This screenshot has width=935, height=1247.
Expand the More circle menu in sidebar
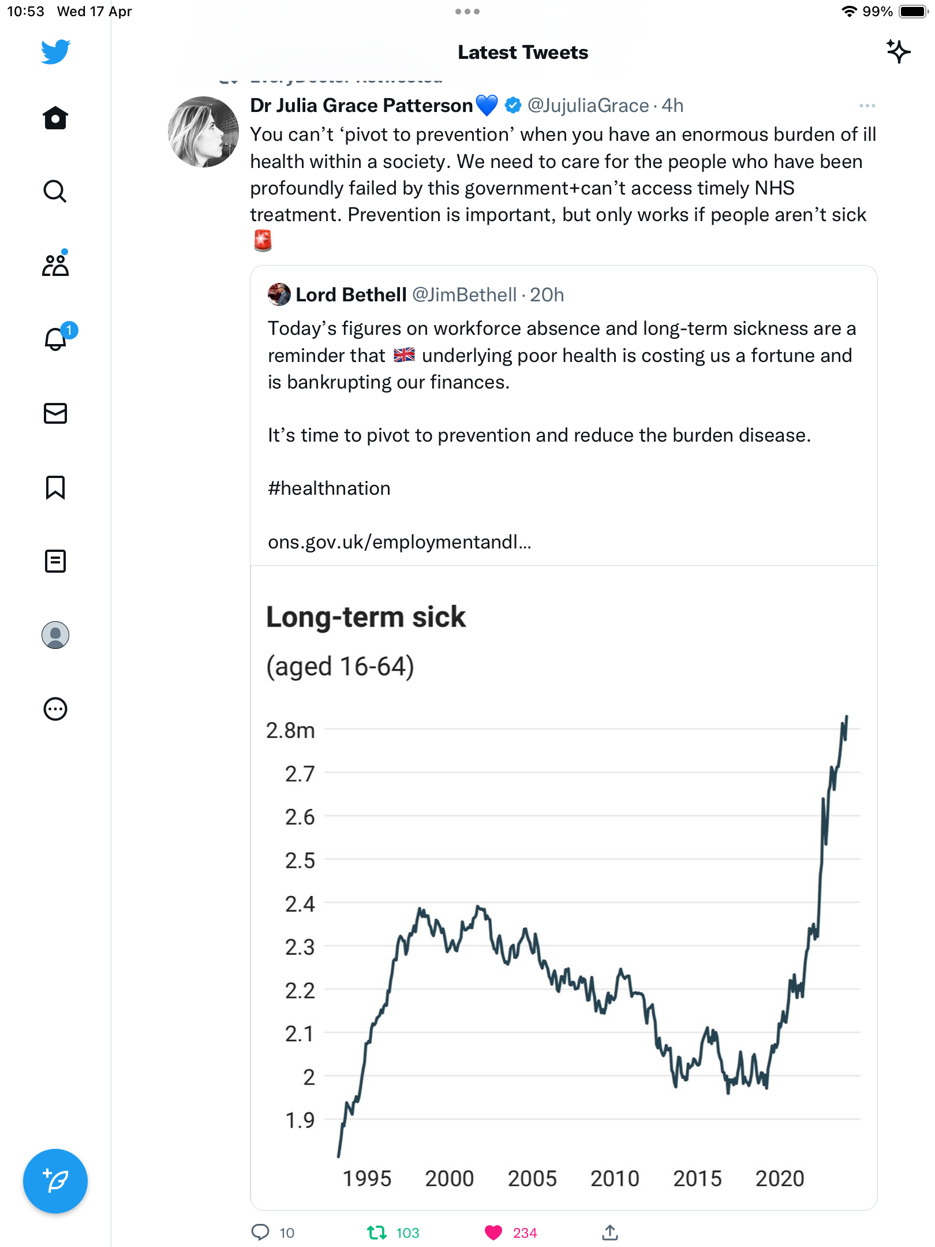(x=55, y=709)
